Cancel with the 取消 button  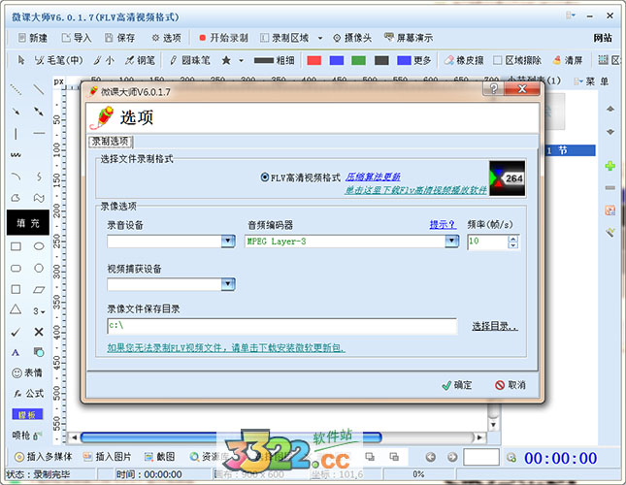point(511,385)
